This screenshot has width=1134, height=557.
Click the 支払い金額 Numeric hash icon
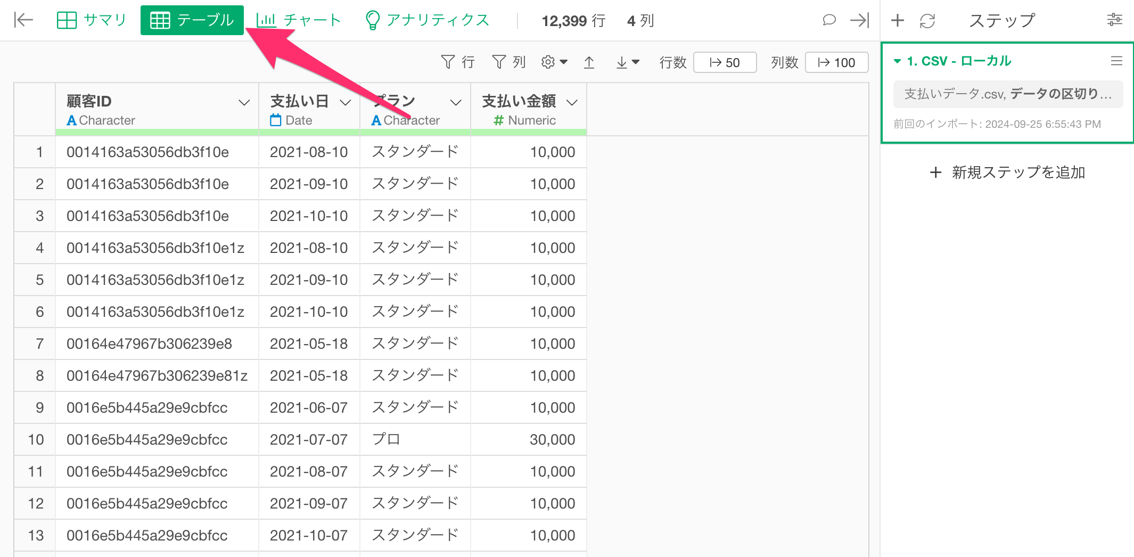pyautogui.click(x=498, y=120)
